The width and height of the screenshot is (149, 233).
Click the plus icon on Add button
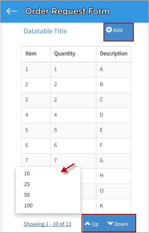109,30
